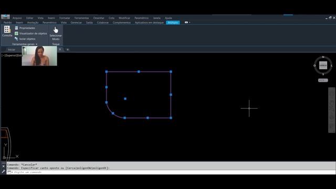336x189 pixels.
Task: Select the right edge midpoint grip
Action: pyautogui.click(x=171, y=94)
